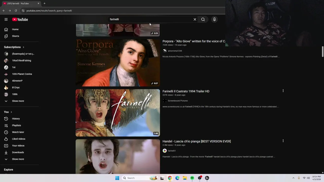This screenshot has height=182, width=324.
Task: Open the Screenbound Pictures channel name
Action: [178, 101]
